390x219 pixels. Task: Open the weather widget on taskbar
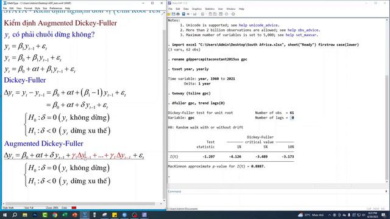[x=311, y=215]
